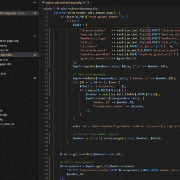The width and height of the screenshot is (180, 180).
Task: Click the 'alternate_email' key on line 49
Action: point(93,50)
